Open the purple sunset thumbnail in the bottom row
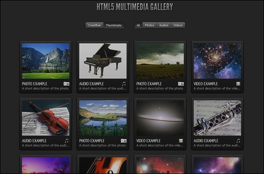This screenshot has width=264, height=174. [x=45, y=165]
